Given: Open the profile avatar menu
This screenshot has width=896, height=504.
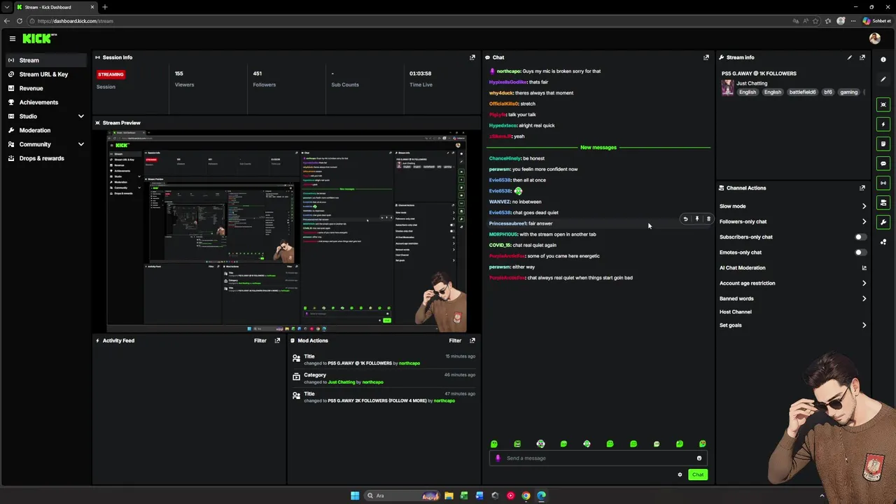Looking at the screenshot, I should [874, 38].
